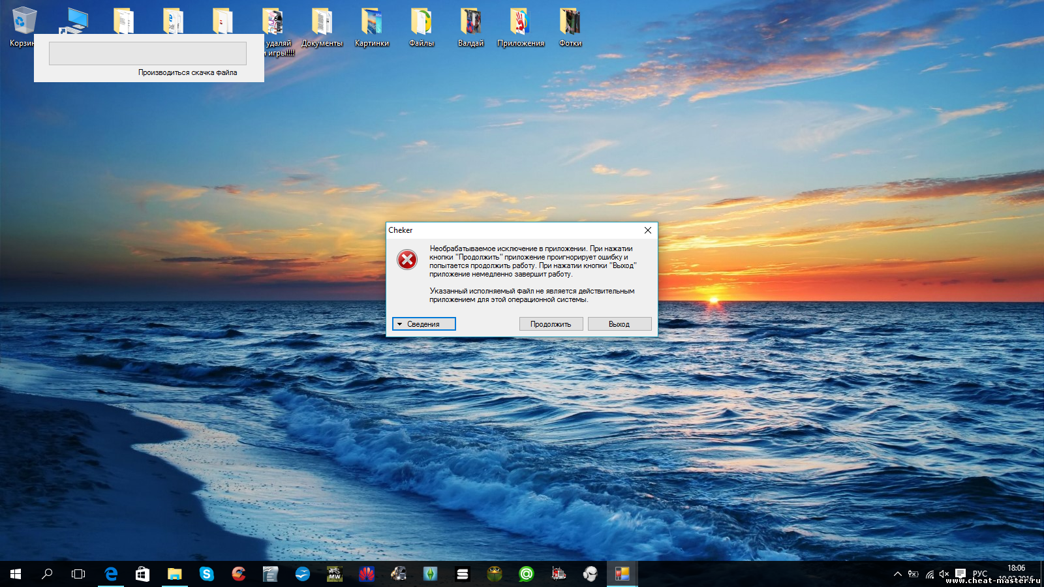Switch to the Cheker app on the taskbar

click(622, 574)
